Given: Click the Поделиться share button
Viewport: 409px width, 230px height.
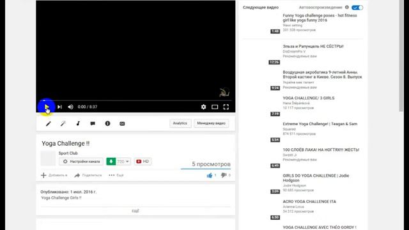Looking at the screenshot, I should click(88, 175).
